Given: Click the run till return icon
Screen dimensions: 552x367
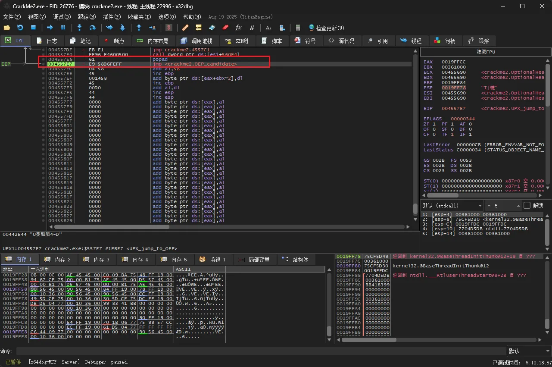Looking at the screenshot, I should click(139, 28).
